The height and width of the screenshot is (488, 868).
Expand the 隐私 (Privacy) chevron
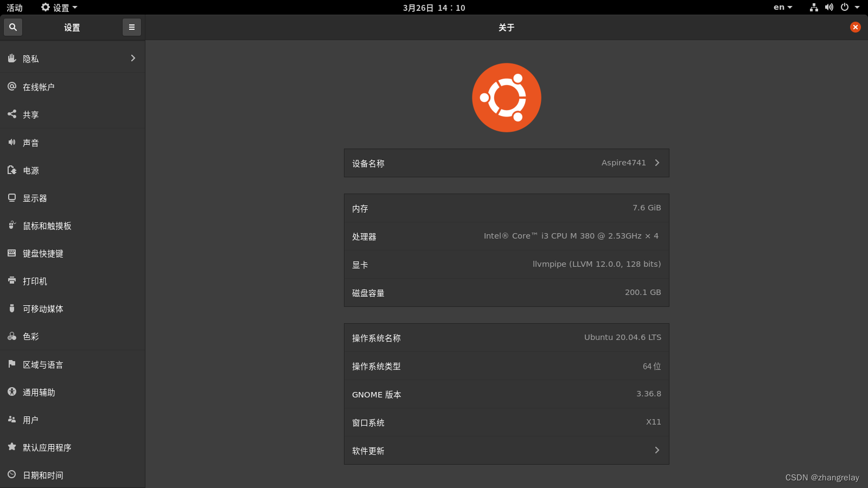point(133,58)
